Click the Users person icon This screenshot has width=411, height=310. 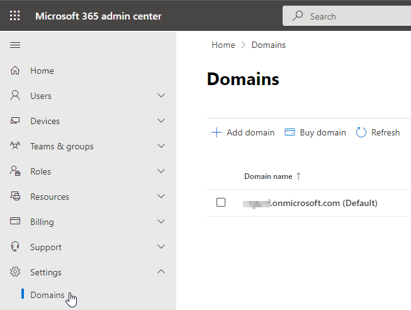point(15,96)
